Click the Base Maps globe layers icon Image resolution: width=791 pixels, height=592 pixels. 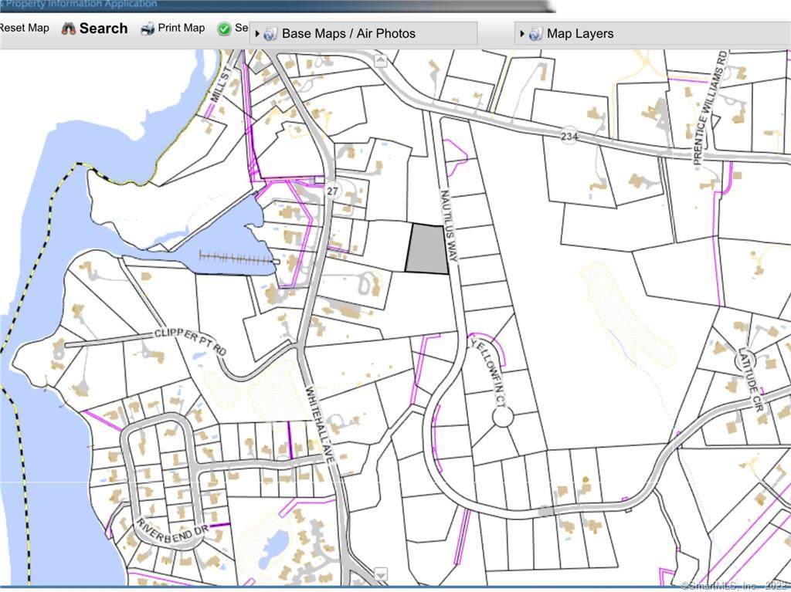pyautogui.click(x=270, y=34)
